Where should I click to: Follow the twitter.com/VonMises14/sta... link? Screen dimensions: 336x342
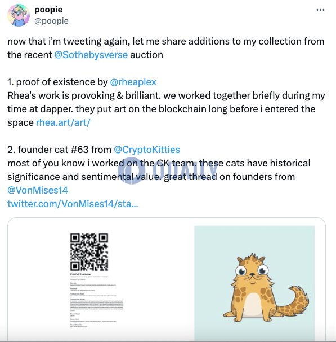pyautogui.click(x=73, y=204)
